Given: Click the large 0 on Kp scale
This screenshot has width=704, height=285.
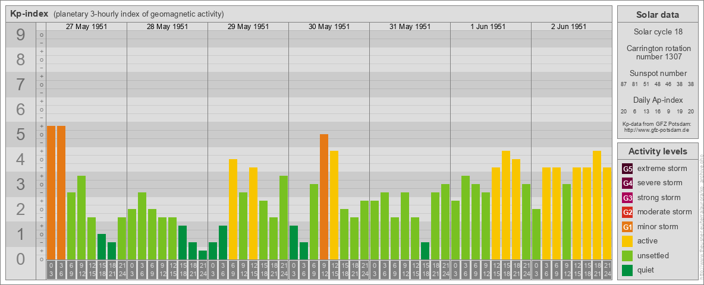Looking at the screenshot, I should (20, 259).
